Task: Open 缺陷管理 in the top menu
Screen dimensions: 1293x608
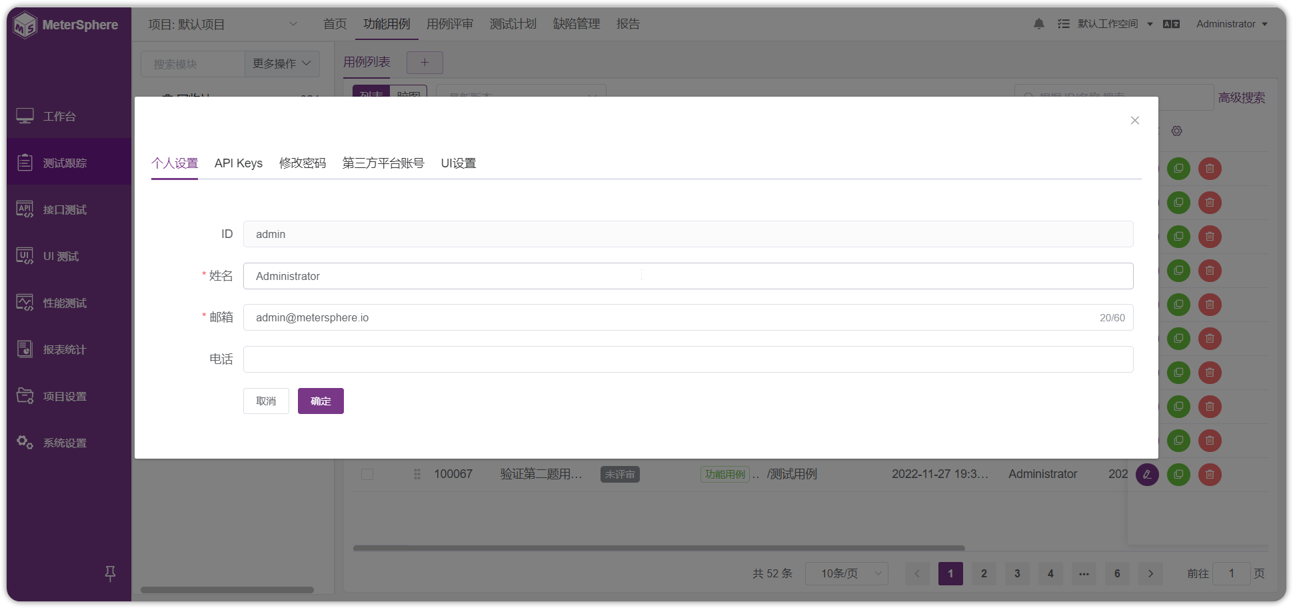Action: pyautogui.click(x=577, y=24)
